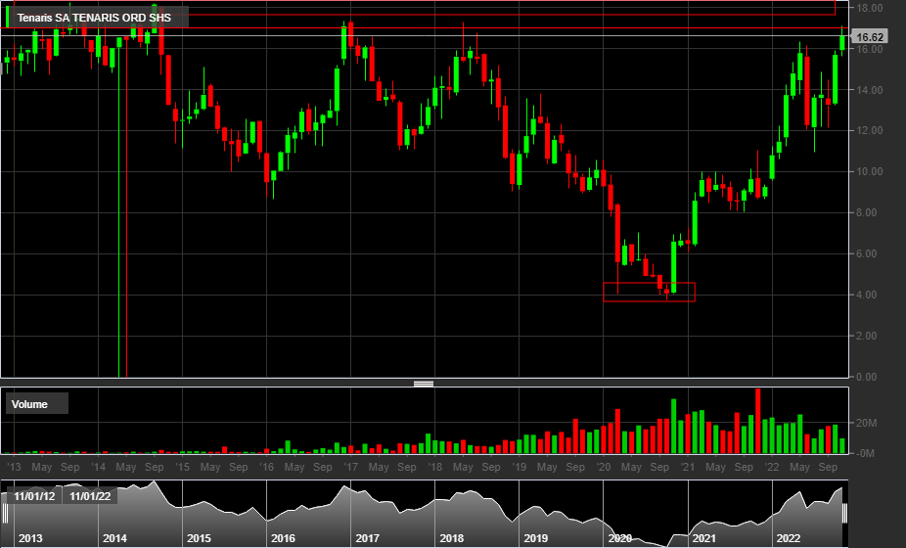This screenshot has width=906, height=548.
Task: Click the current price tag 16.62
Action: click(869, 37)
